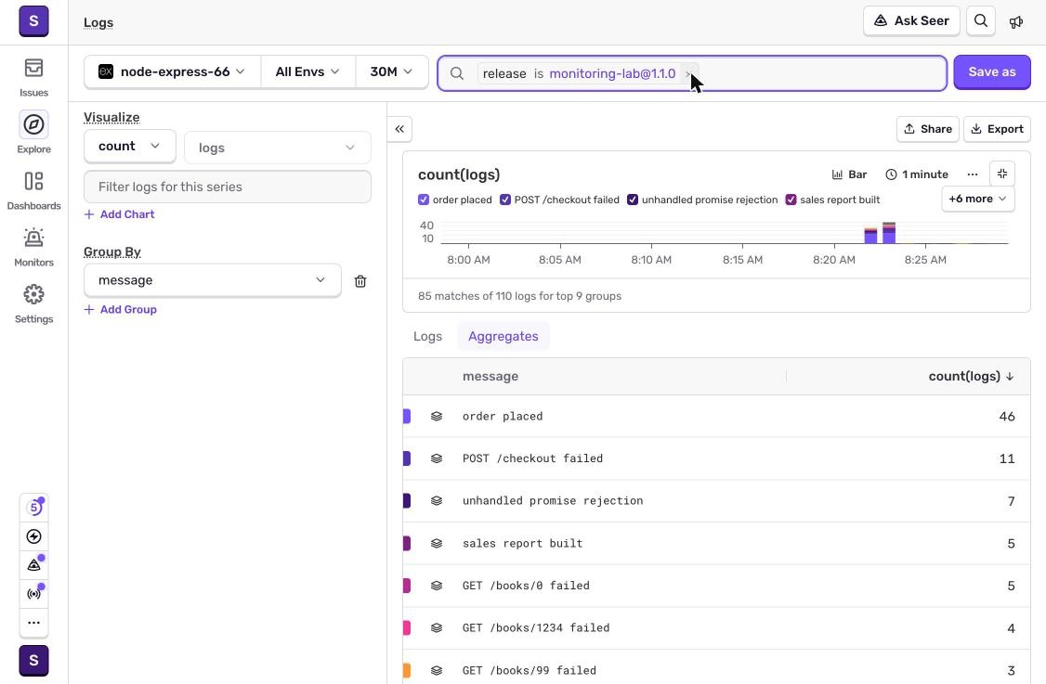Uncheck POST /checkout failed series
The image size is (1046, 684).
505,200
